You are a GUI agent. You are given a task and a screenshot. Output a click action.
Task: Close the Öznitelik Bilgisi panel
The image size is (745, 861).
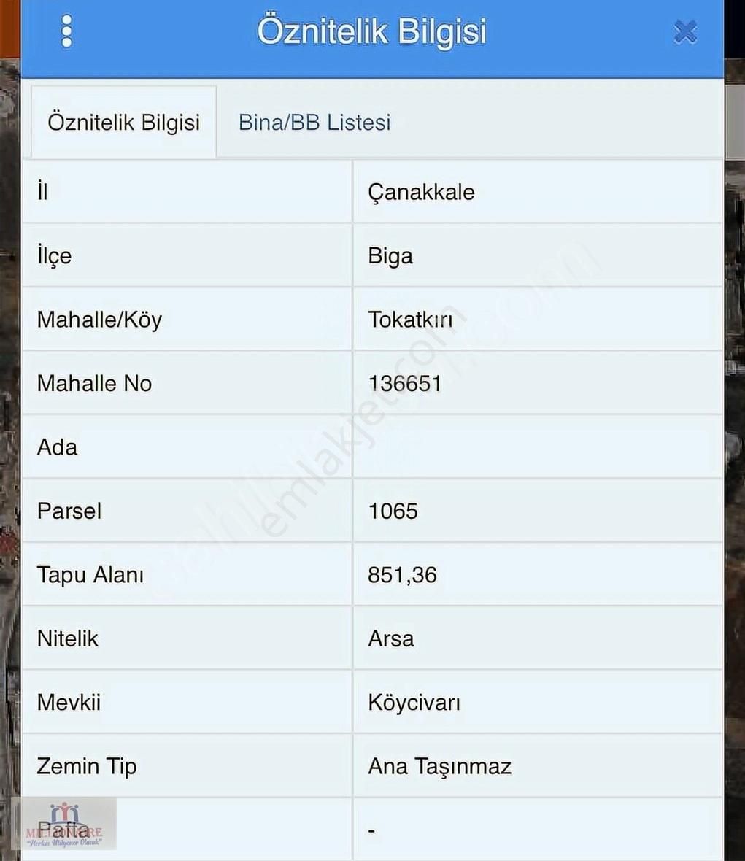685,32
